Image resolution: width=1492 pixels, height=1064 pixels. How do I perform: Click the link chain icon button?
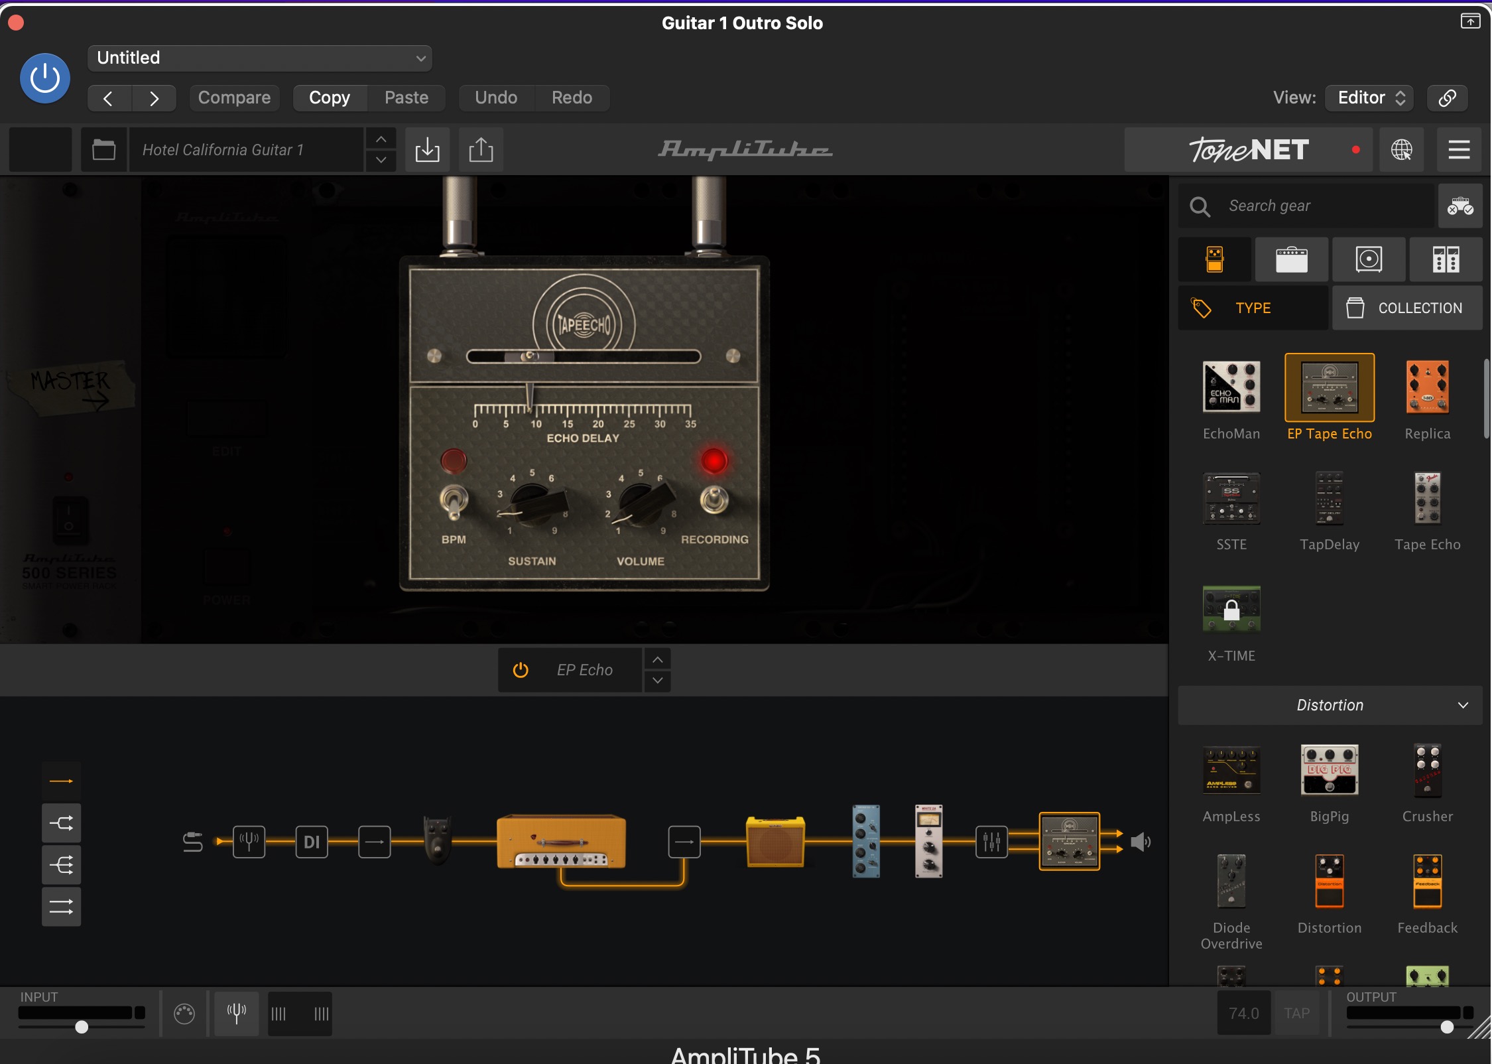(x=1447, y=98)
